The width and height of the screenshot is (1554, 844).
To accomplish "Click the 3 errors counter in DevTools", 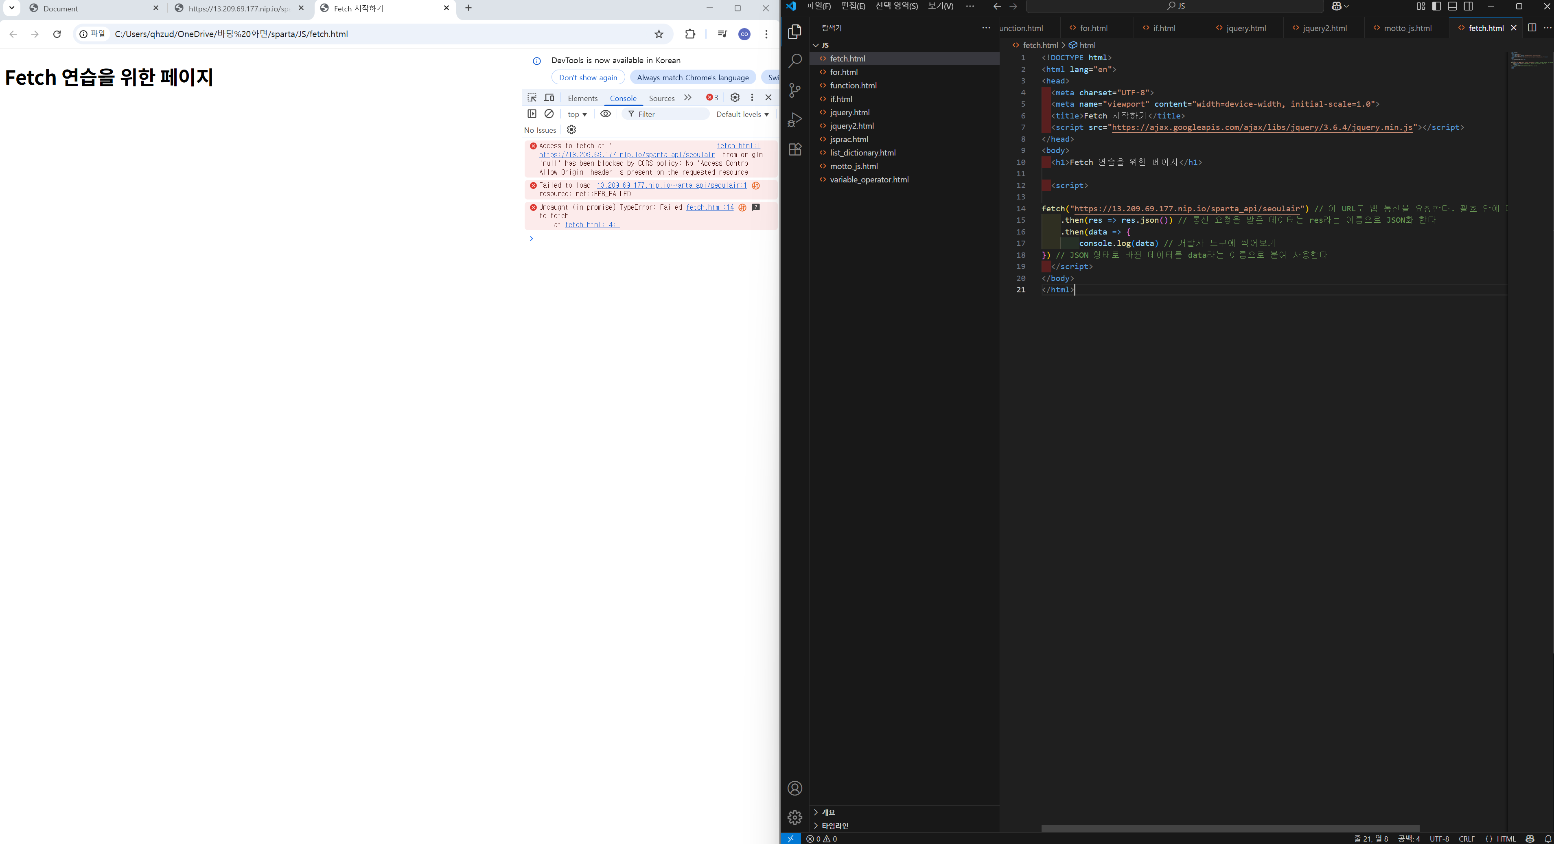I will pos(712,97).
